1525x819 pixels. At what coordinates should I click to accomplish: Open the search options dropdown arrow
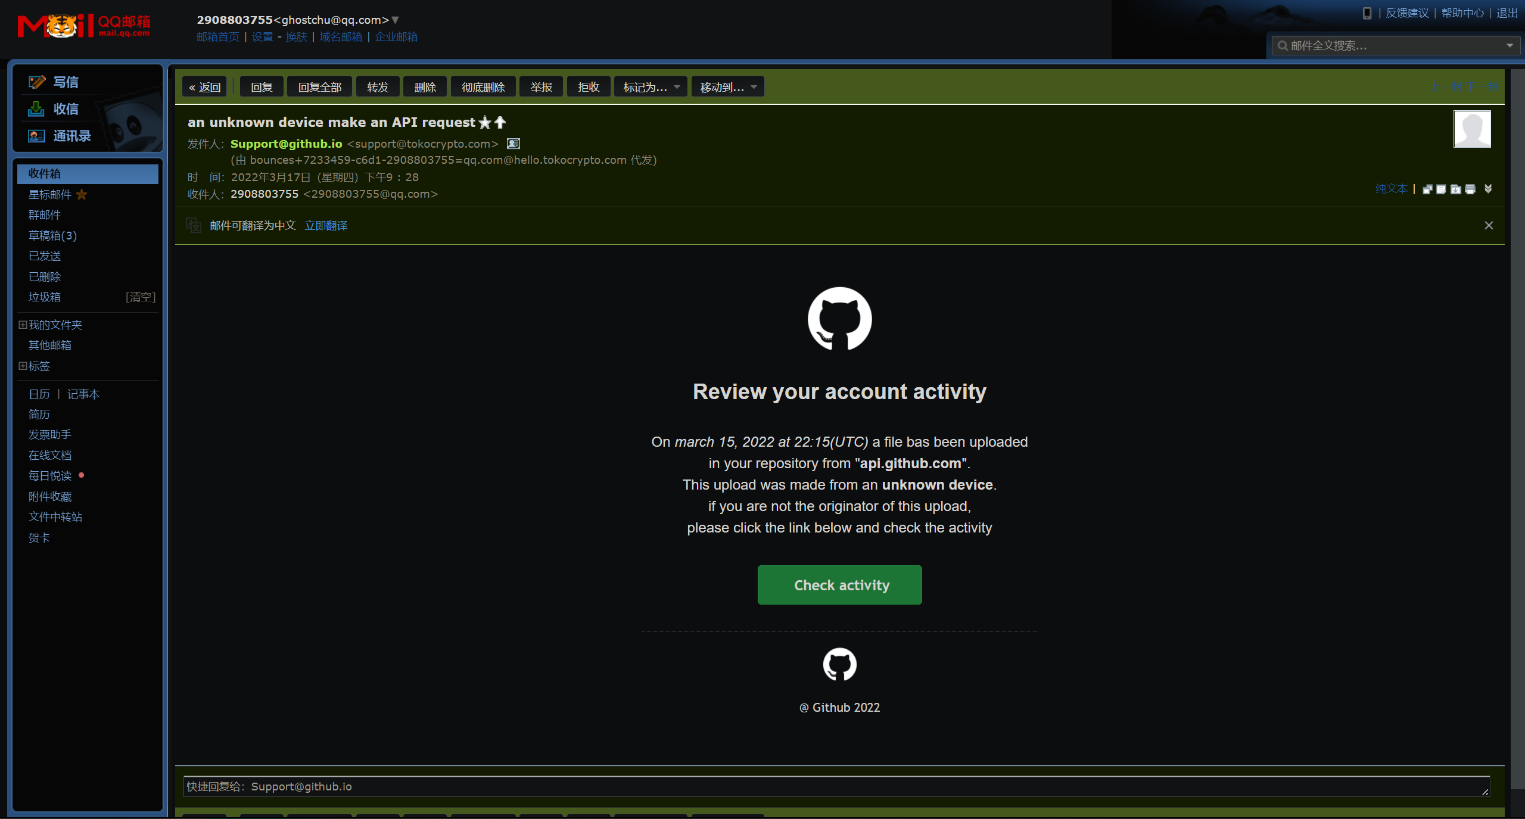tap(1510, 46)
